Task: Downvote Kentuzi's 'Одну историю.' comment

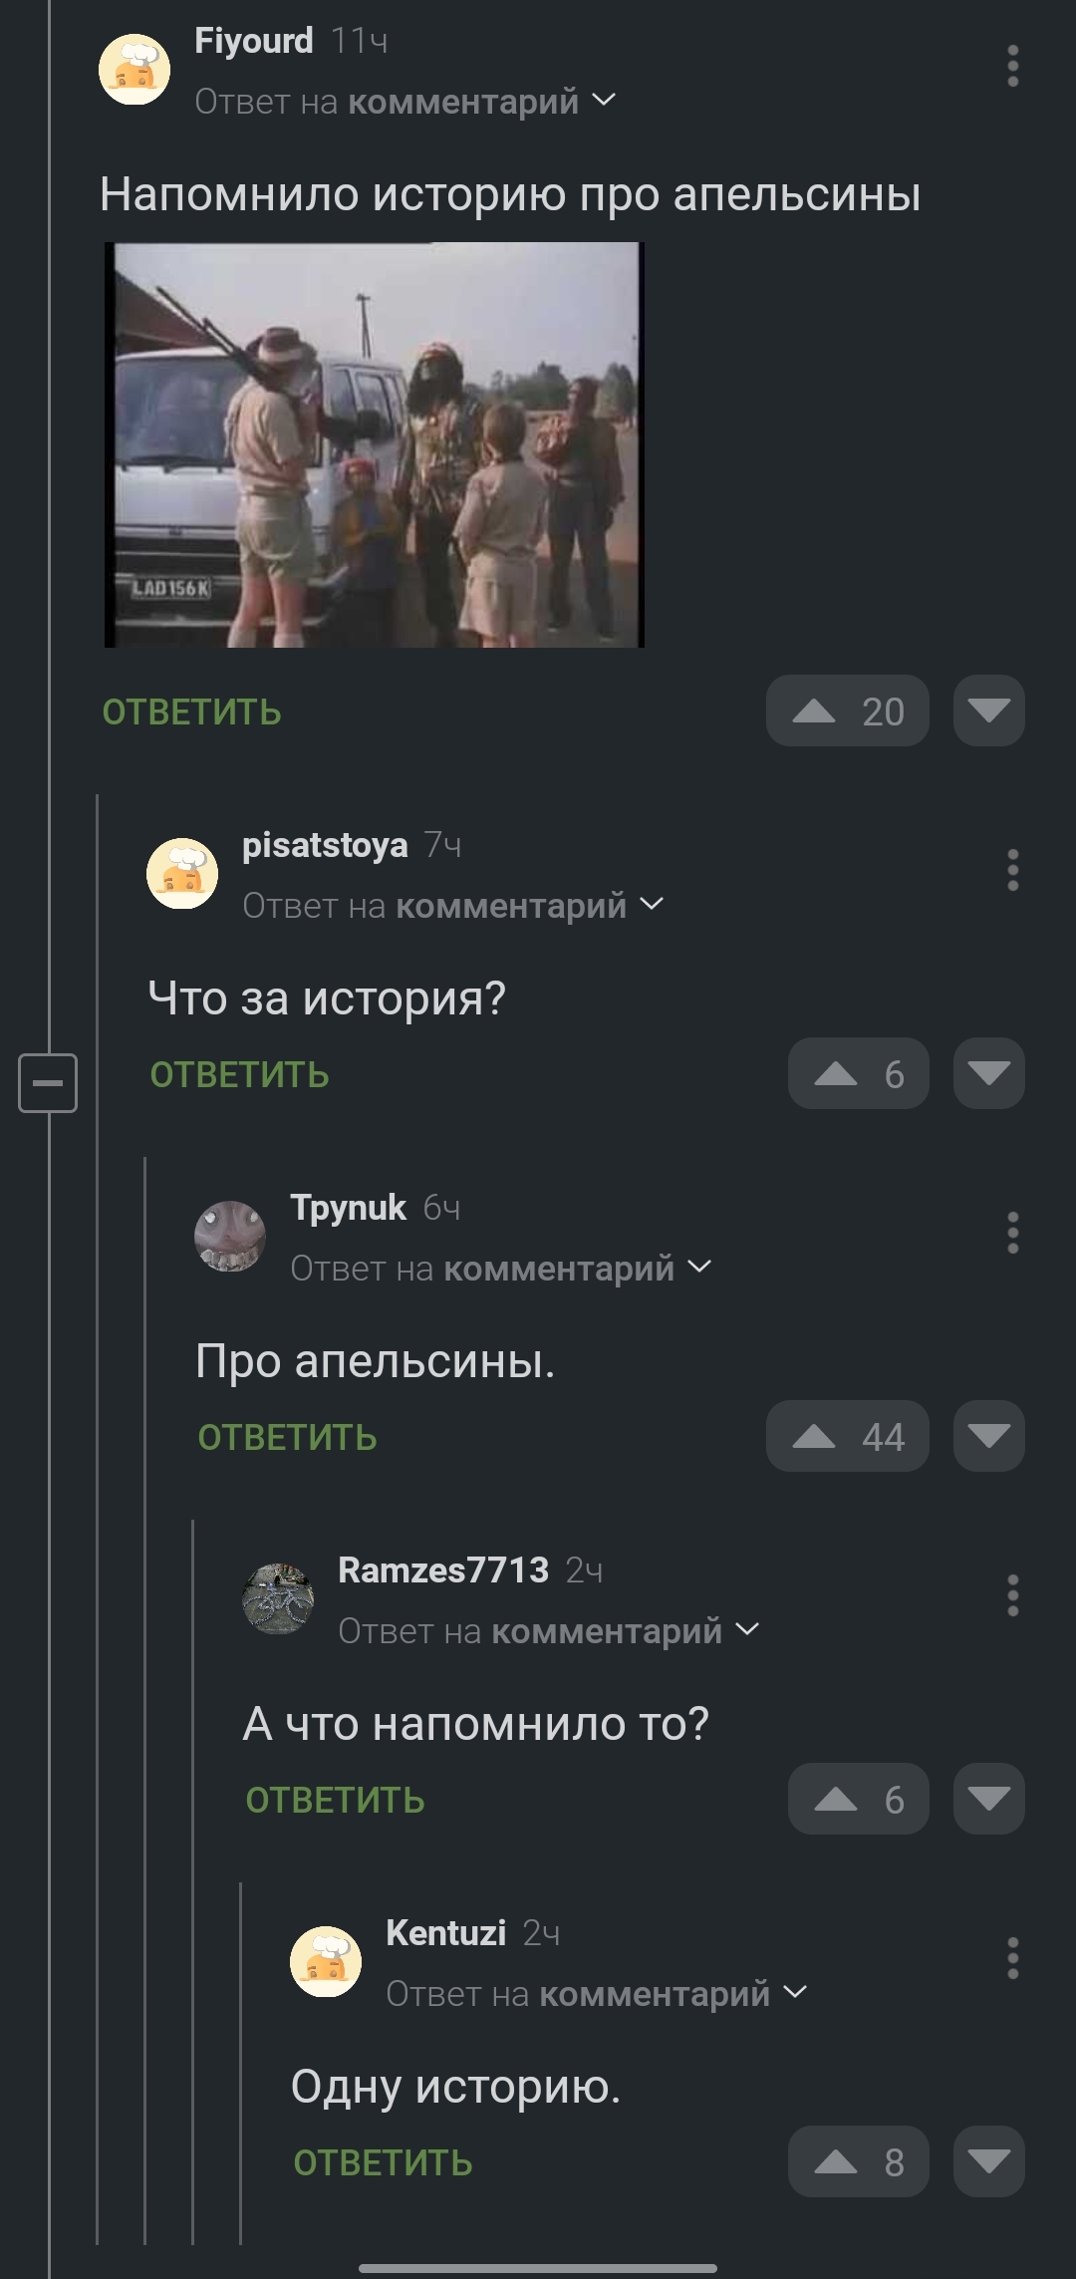Action: point(988,2161)
